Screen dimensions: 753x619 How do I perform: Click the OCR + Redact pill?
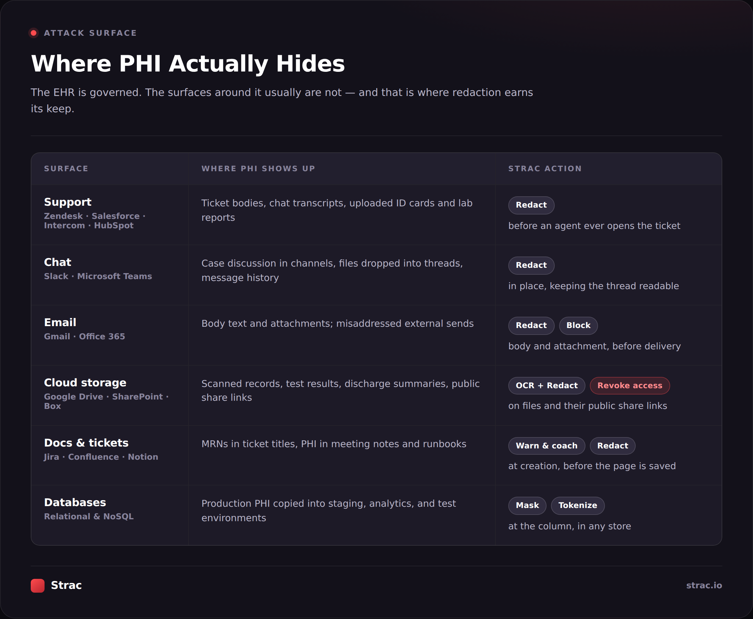point(547,385)
